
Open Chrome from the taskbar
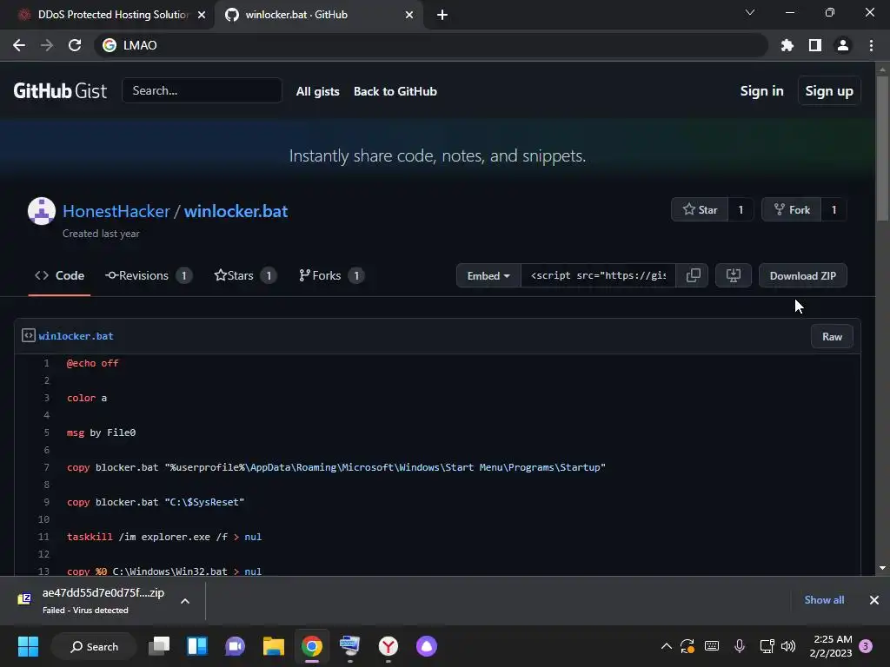point(312,646)
